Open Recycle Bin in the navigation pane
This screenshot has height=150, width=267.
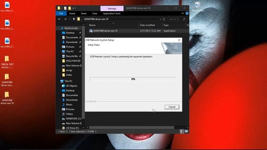click(72, 56)
